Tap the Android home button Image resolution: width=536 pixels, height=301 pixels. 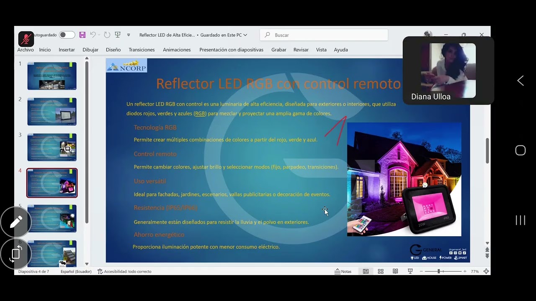point(520,150)
